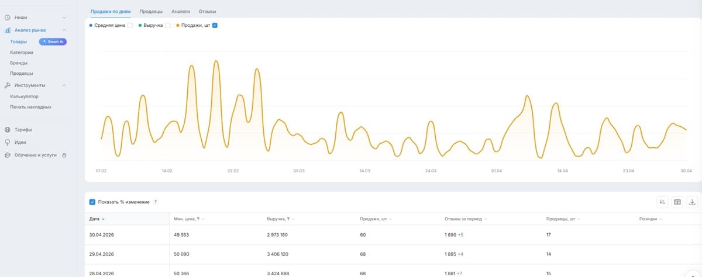This screenshot has width=702, height=277.
Task: Click the sales count 60
Action: pyautogui.click(x=363, y=234)
